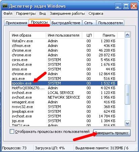
Task: Open the Вид menu
Action: click(43, 13)
